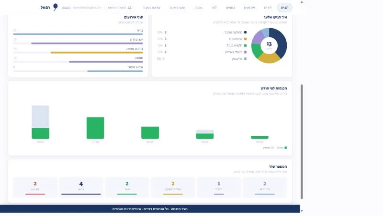383x216 pixels.
Task: Click the אינסטגרם legend label
Action: [236, 39]
